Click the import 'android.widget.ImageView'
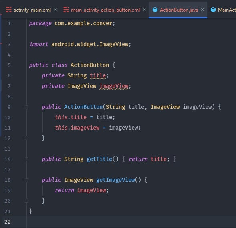Screen dimensions: 236x228 tap(90, 44)
